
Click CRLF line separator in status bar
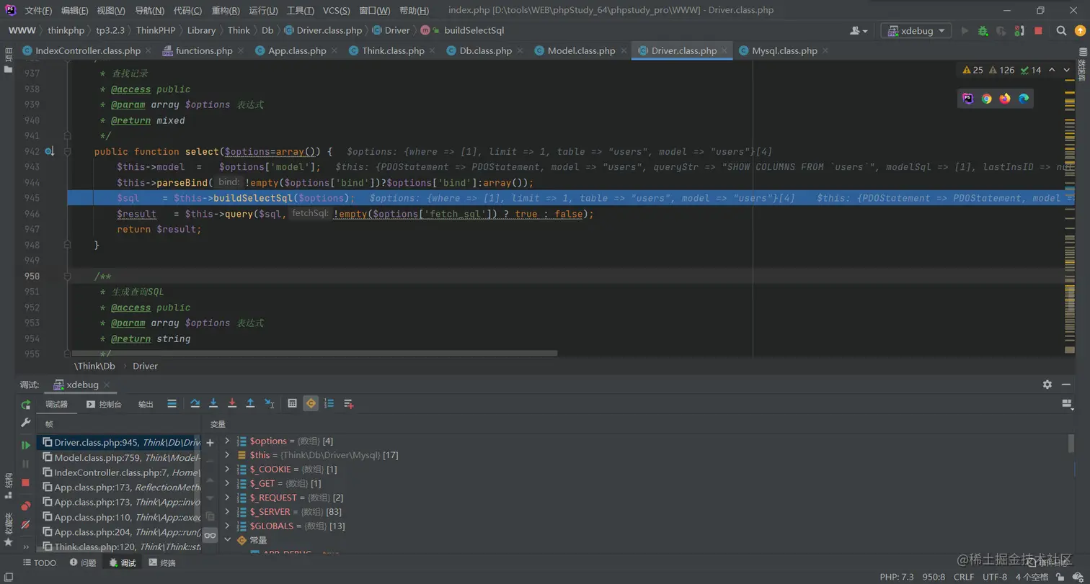click(x=963, y=577)
